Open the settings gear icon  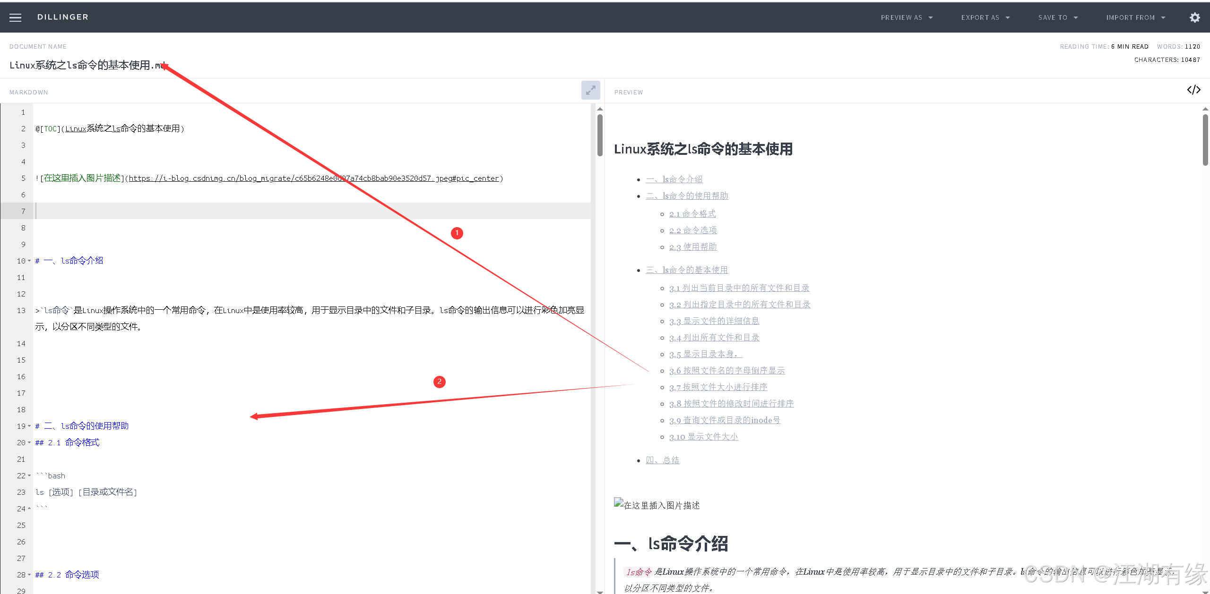pos(1194,17)
